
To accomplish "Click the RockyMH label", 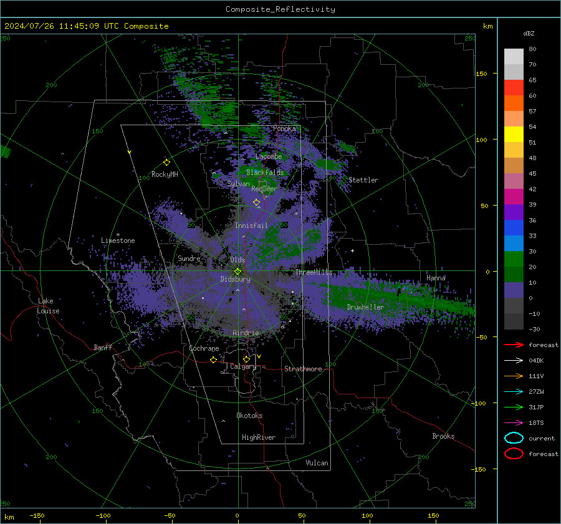I will point(165,174).
